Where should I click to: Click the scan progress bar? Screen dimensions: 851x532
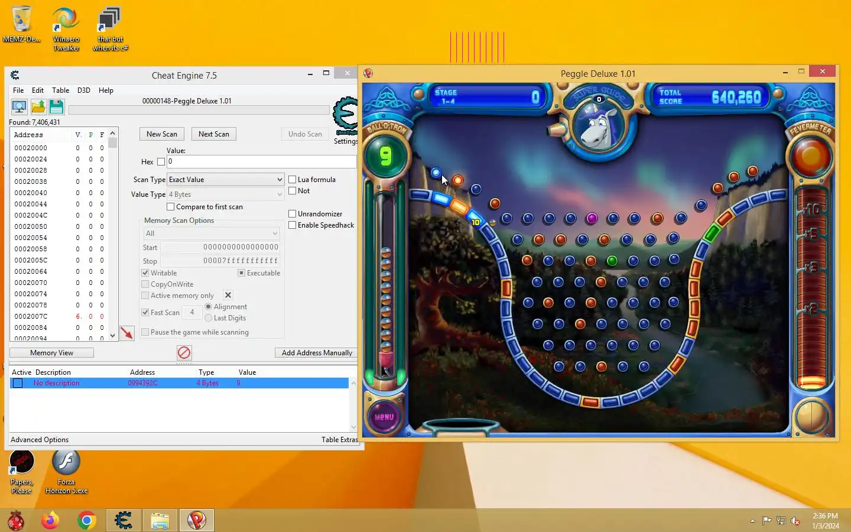coord(199,110)
